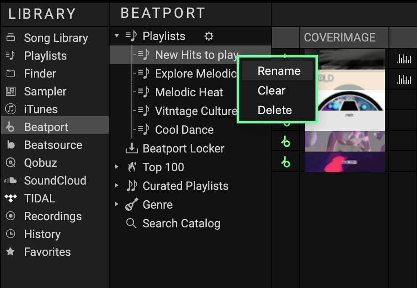
Task: Select Delete in the context menu
Action: coord(274,110)
